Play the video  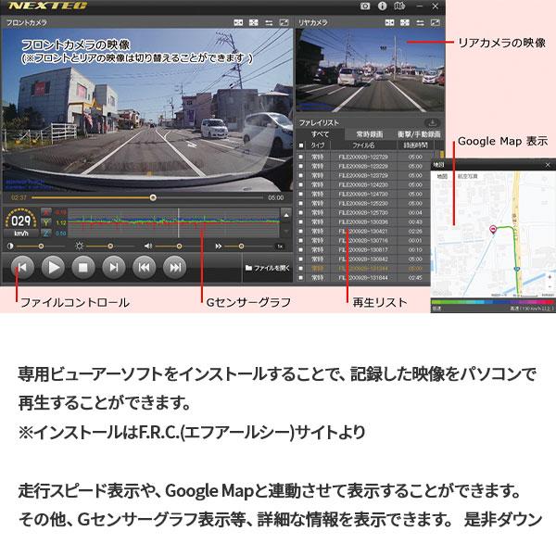point(53,268)
